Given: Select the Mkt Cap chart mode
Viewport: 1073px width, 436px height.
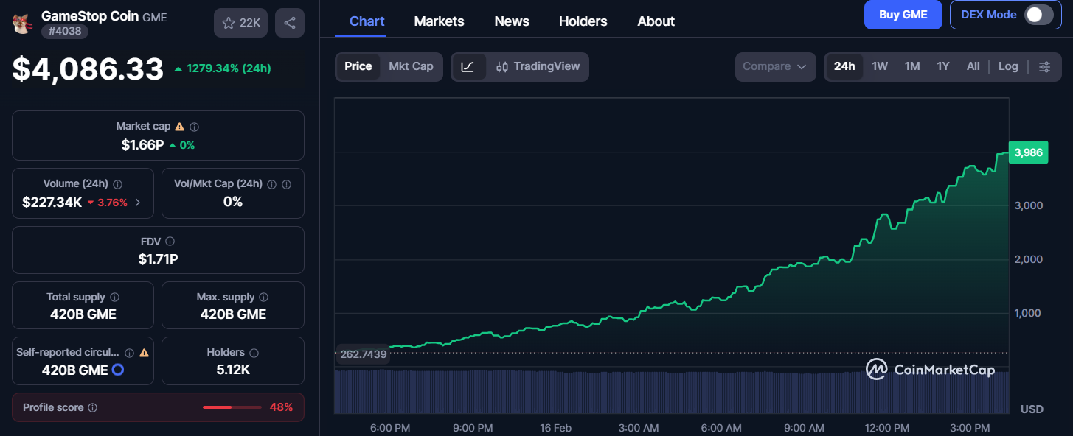Looking at the screenshot, I should point(411,66).
